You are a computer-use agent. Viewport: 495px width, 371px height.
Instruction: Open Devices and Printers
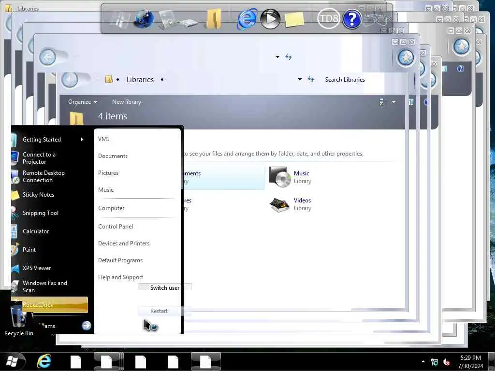tap(124, 243)
